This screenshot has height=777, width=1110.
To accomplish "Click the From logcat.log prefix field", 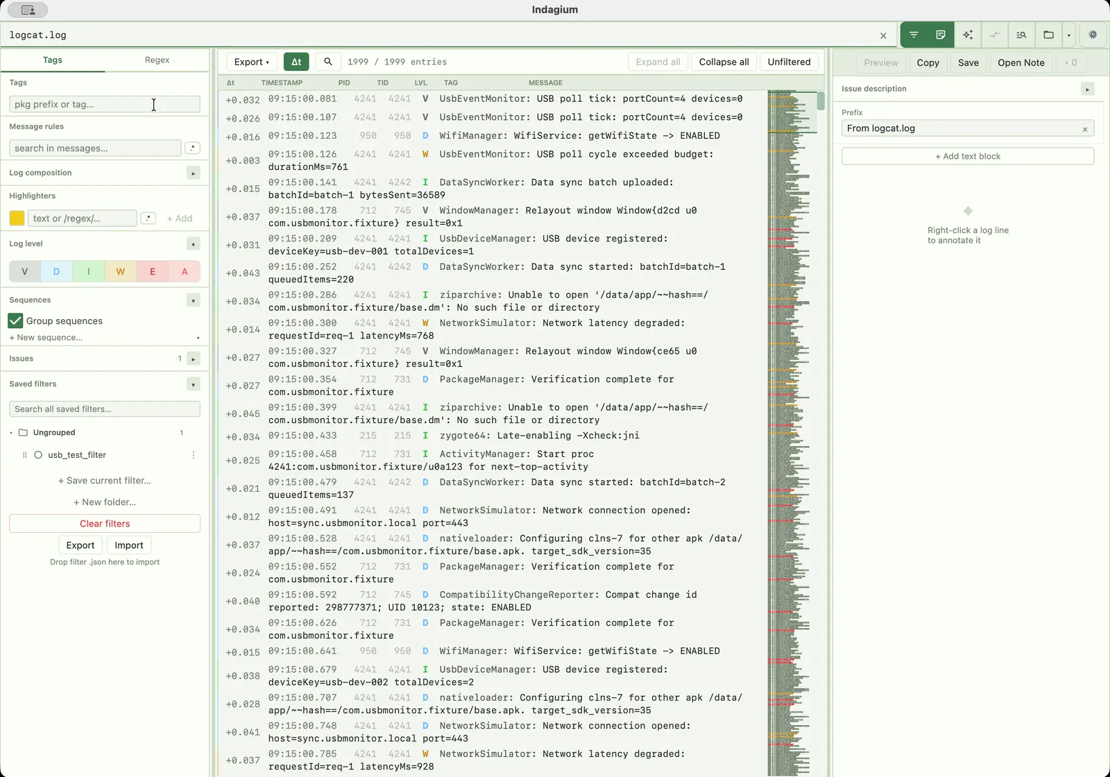I will tap(968, 128).
